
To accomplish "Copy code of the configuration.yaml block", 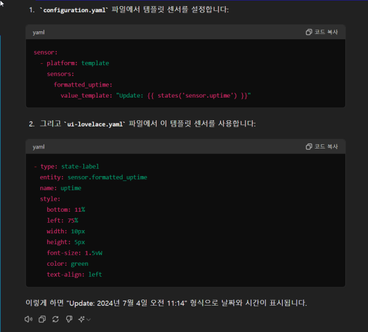I will [x=322, y=32].
